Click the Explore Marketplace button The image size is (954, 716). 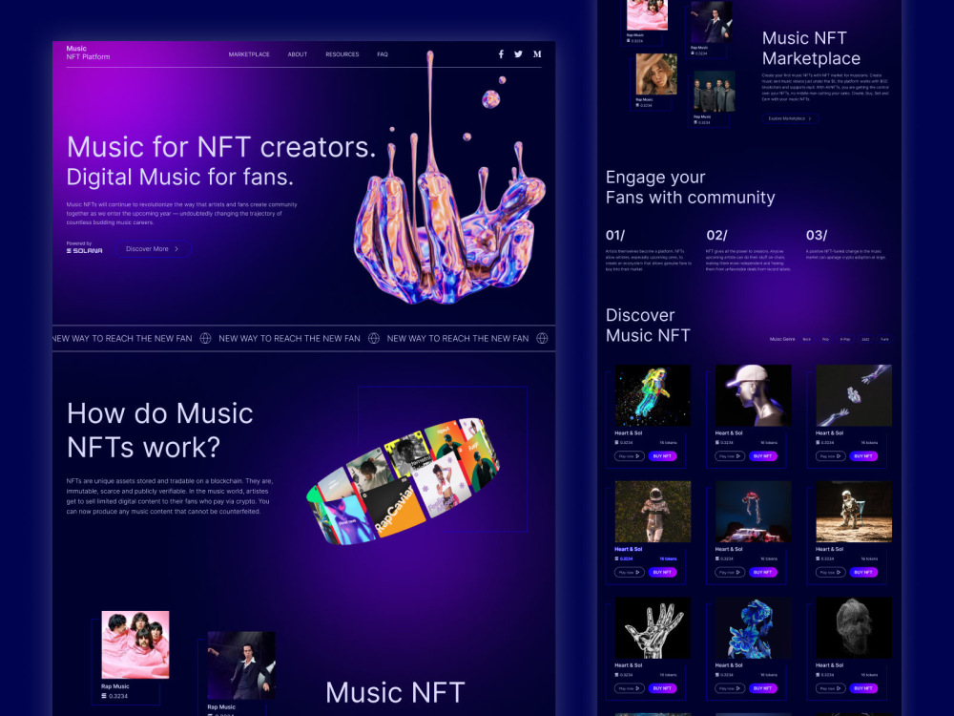(790, 118)
